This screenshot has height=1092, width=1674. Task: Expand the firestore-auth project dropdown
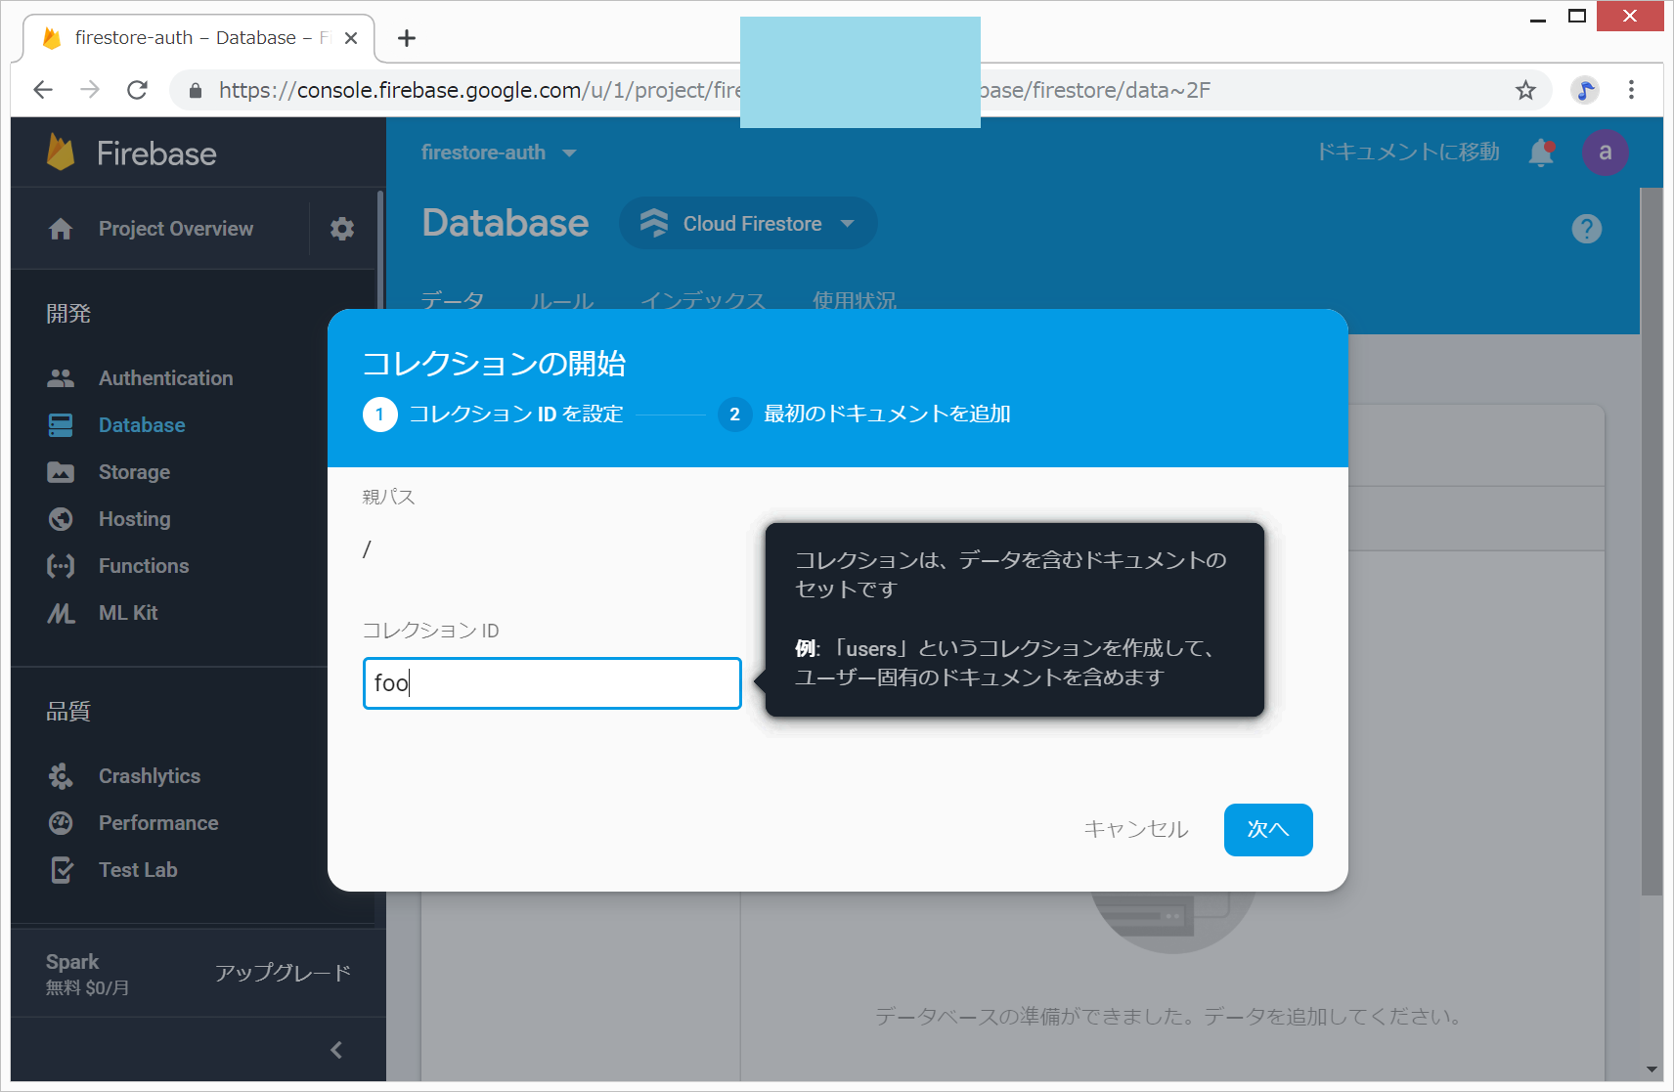(499, 153)
